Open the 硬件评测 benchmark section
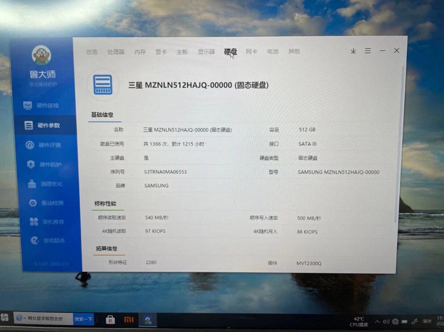 [43, 145]
